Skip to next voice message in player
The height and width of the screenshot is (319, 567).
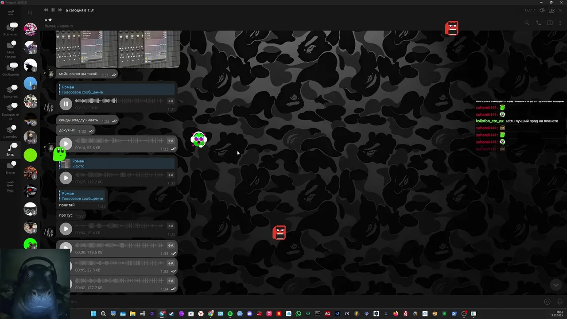coord(59,10)
